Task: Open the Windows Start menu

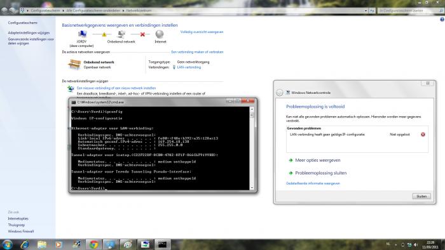Action: tap(7, 244)
